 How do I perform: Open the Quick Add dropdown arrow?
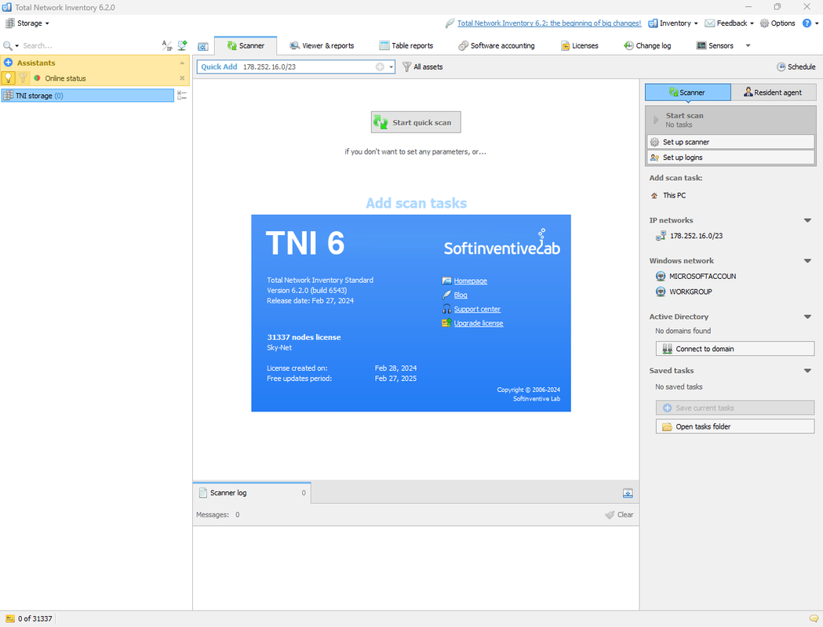click(x=391, y=67)
